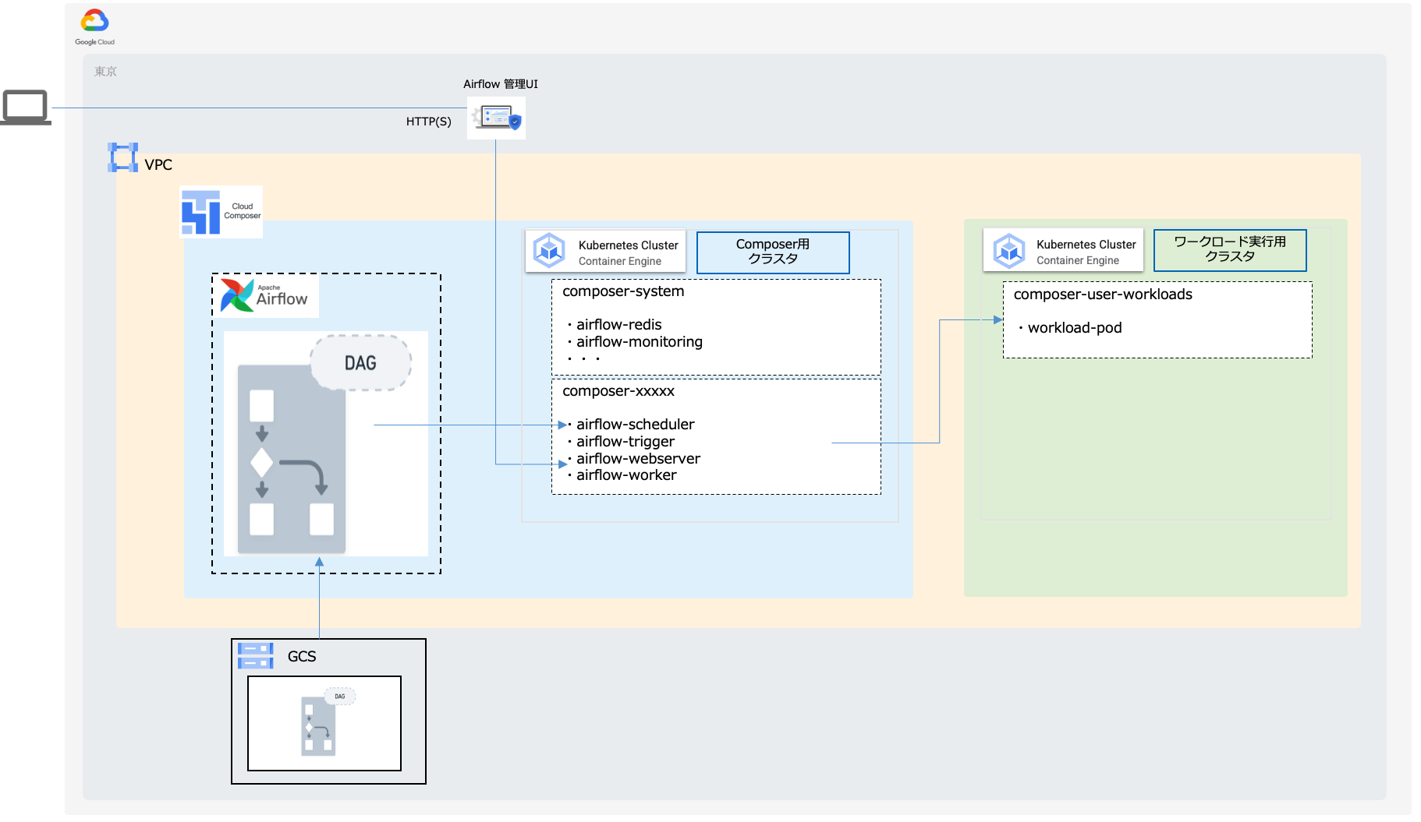Click the GCS storage bucket icon
The height and width of the screenshot is (822, 1421).
coord(256,656)
